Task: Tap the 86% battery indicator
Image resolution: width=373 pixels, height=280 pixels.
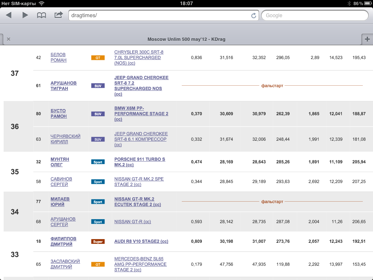Action: [x=362, y=3]
